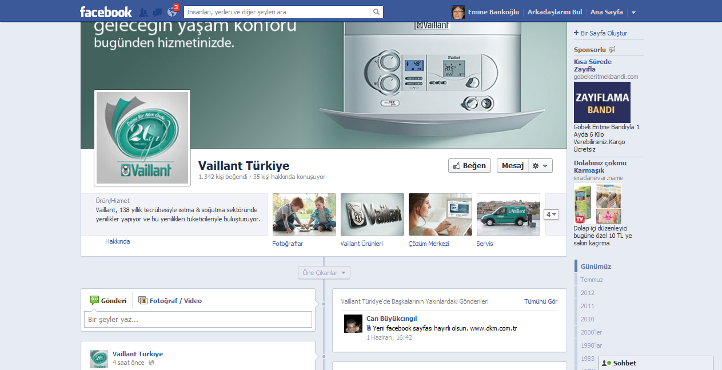722x370 pixels.
Task: Click the Zayıflama Bandı ad image
Action: [602, 102]
